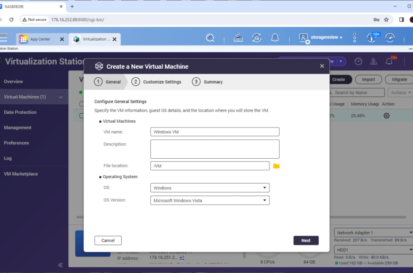Click the storagereview user avatar icon

point(304,39)
